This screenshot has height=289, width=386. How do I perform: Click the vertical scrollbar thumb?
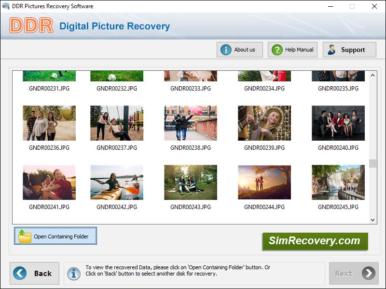[372, 163]
